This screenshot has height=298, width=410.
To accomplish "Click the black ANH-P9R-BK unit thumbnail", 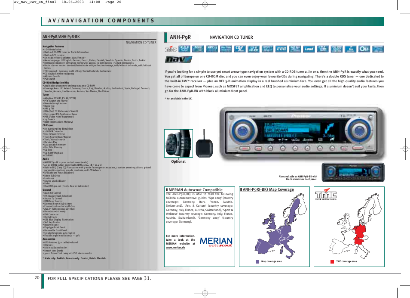I will pos(353,172).
